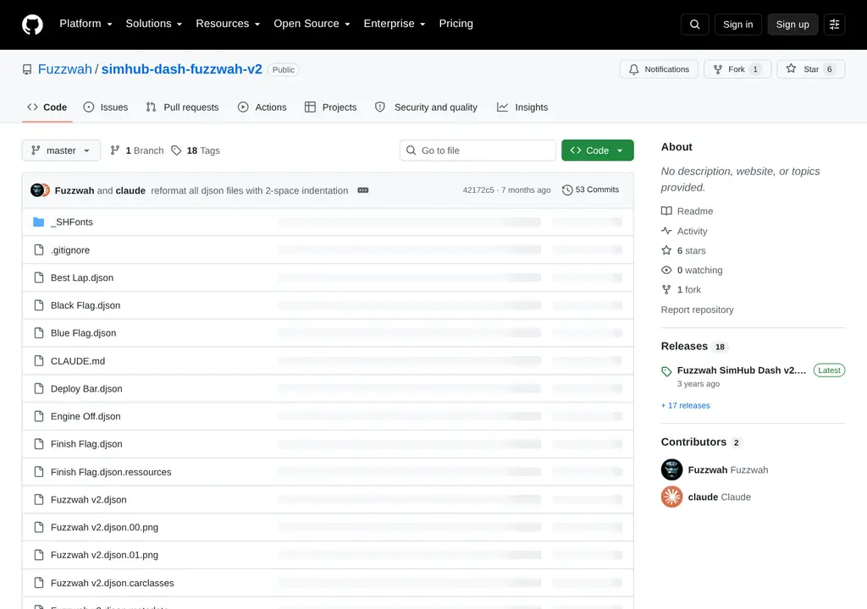Click the Readme book icon

tap(666, 211)
